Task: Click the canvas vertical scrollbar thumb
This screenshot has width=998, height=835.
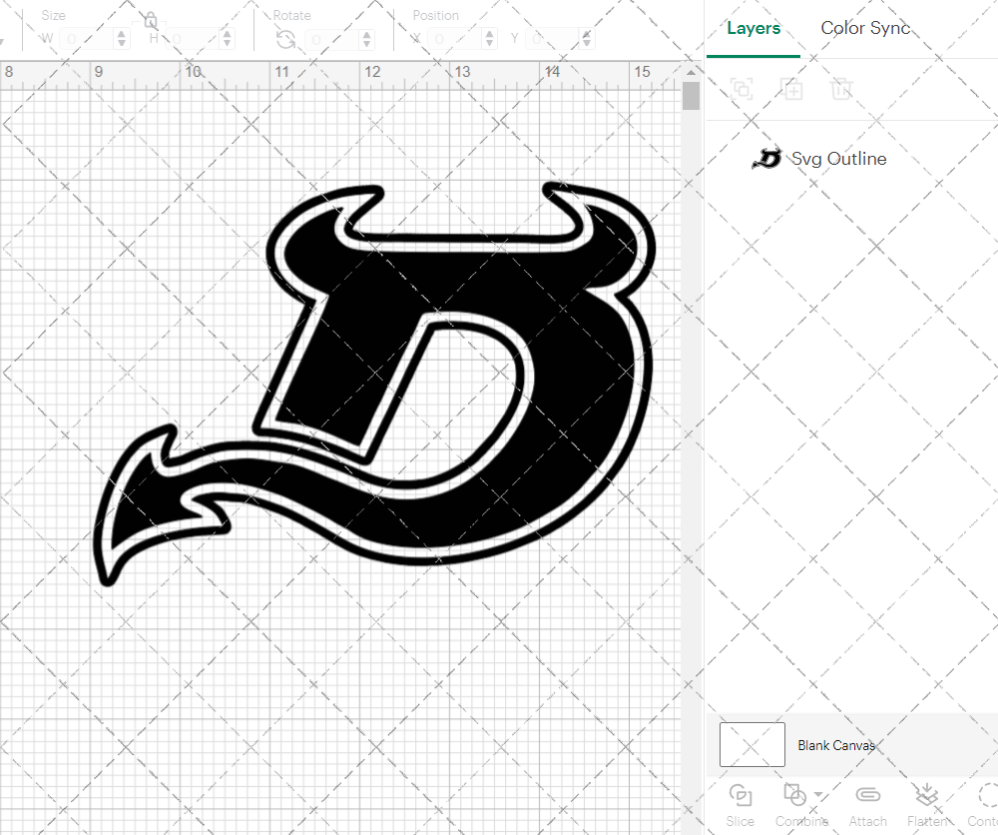Action: [x=692, y=96]
